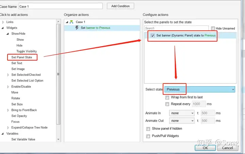Expand Bring to Front/Back group
This screenshot has width=245, height=154.
[x=8, y=110]
